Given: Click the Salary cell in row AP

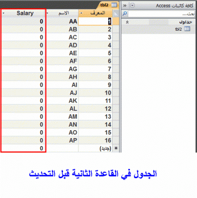Looking at the screenshot, I should click(23, 140).
